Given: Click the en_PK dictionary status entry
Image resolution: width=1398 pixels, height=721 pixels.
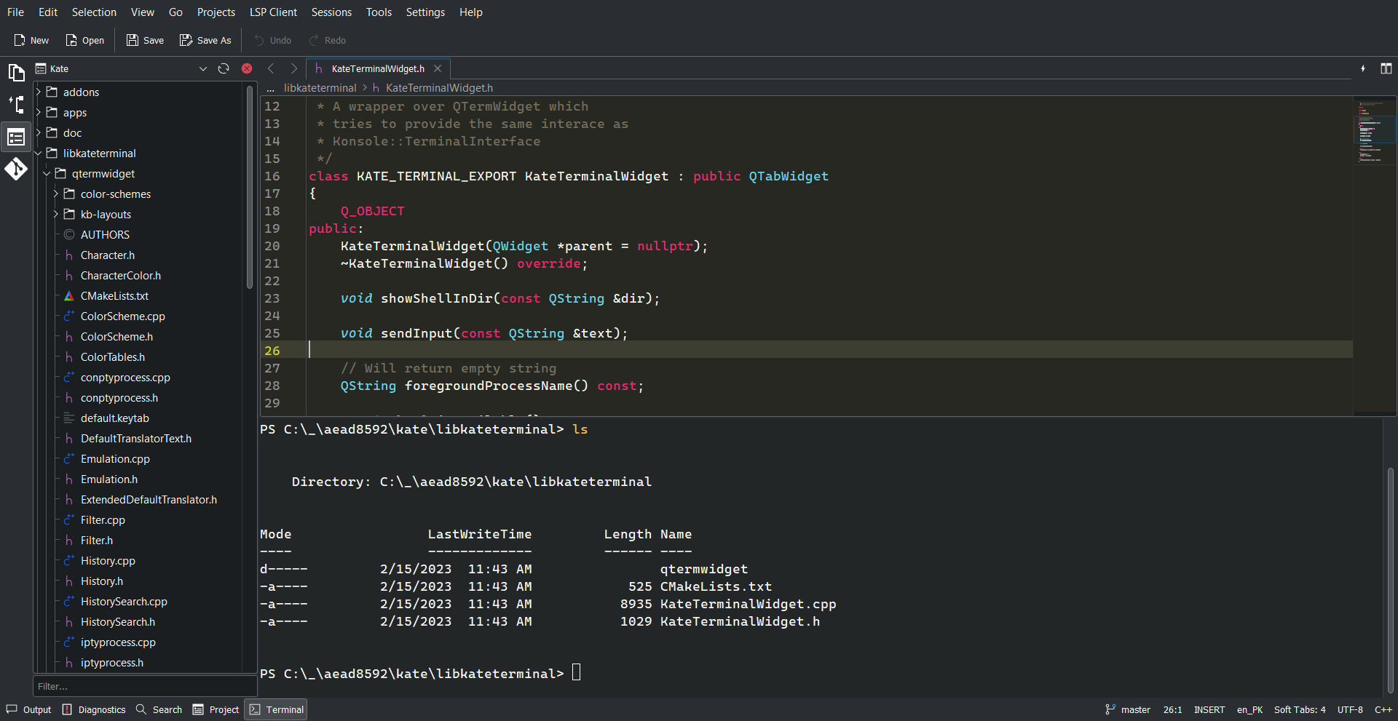Looking at the screenshot, I should (x=1249, y=709).
